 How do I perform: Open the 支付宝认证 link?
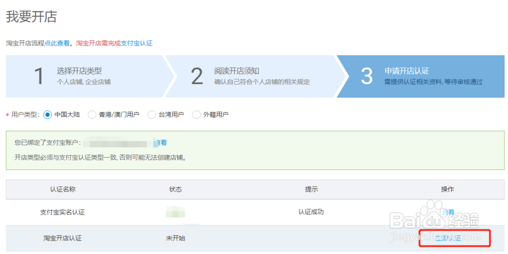click(136, 43)
